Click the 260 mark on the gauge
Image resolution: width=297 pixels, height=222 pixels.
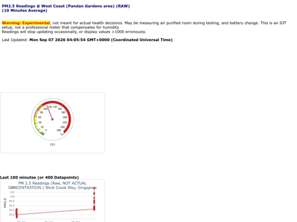click(x=59, y=130)
